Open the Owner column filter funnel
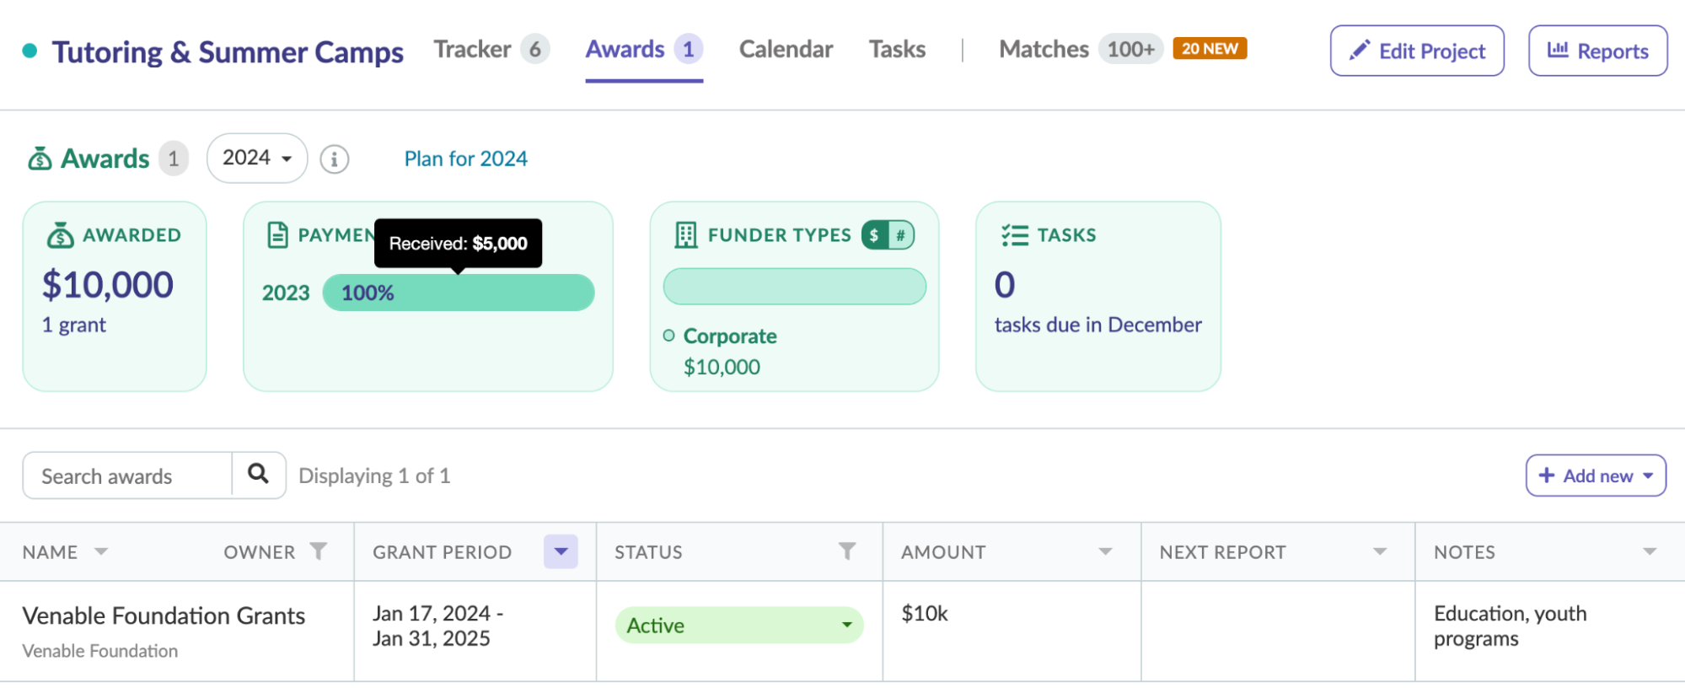Screen dimensions: 1685x688 319,551
